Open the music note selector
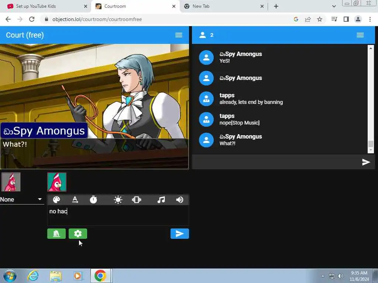Viewport: 378px width, 283px height. pyautogui.click(x=161, y=200)
